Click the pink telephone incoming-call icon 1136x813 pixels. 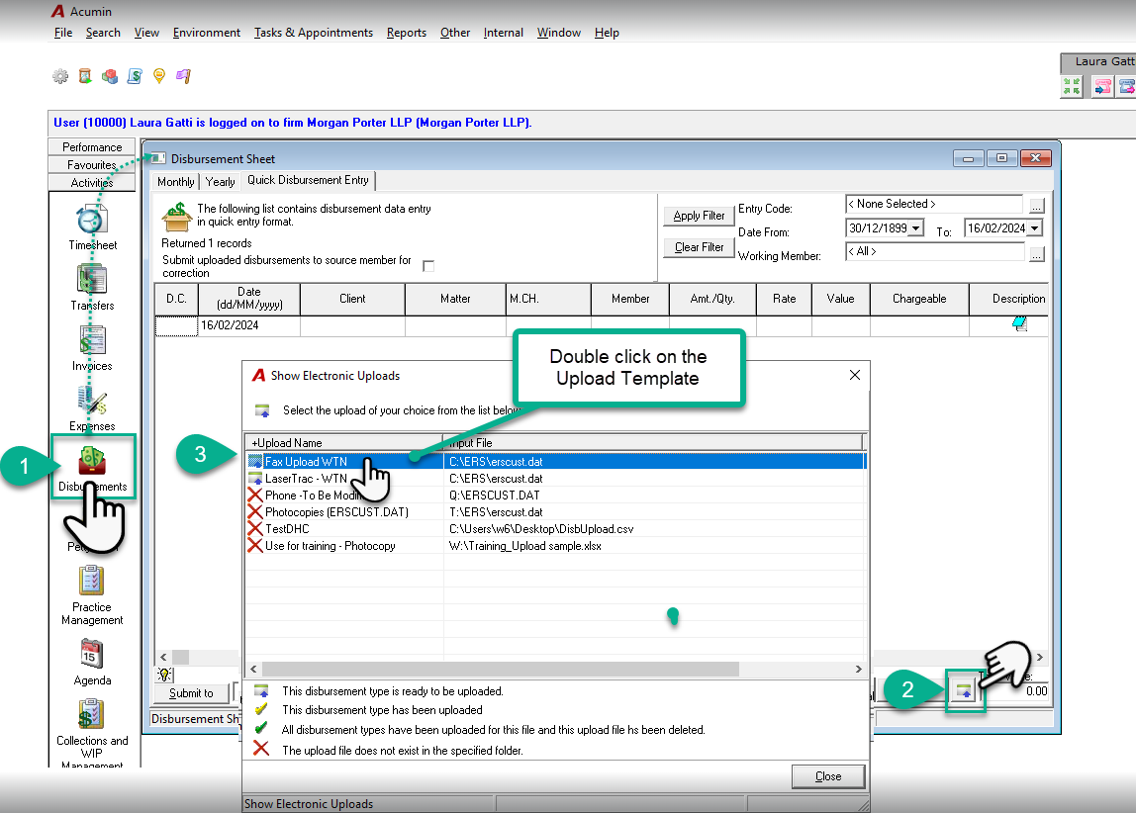coord(1102,87)
